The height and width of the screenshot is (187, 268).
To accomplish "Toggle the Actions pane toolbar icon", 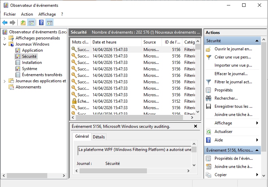I will click(x=50, y=22).
